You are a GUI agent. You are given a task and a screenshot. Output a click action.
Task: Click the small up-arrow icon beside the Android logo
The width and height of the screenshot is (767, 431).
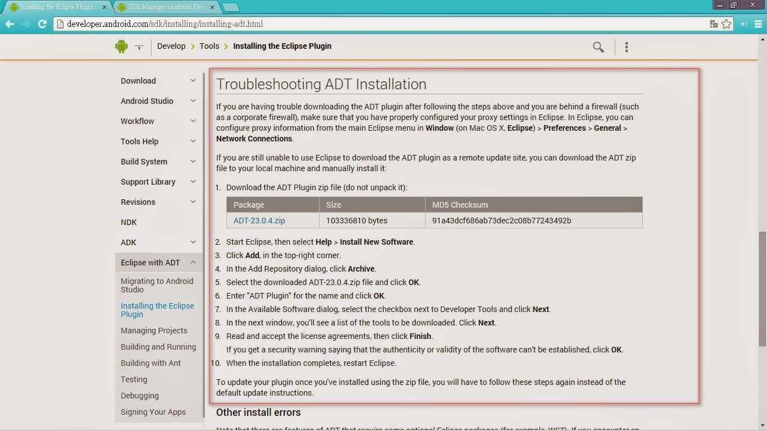point(139,47)
